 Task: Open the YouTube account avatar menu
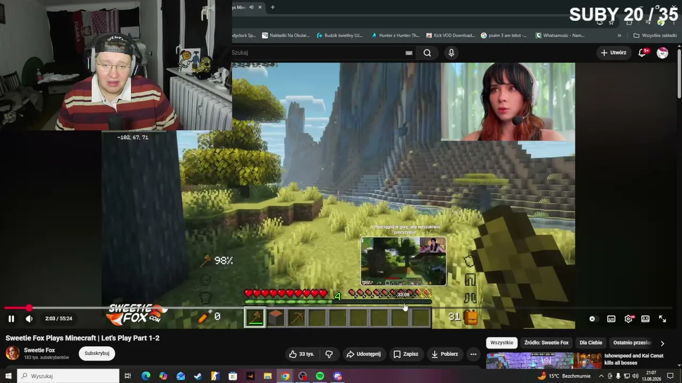point(662,53)
